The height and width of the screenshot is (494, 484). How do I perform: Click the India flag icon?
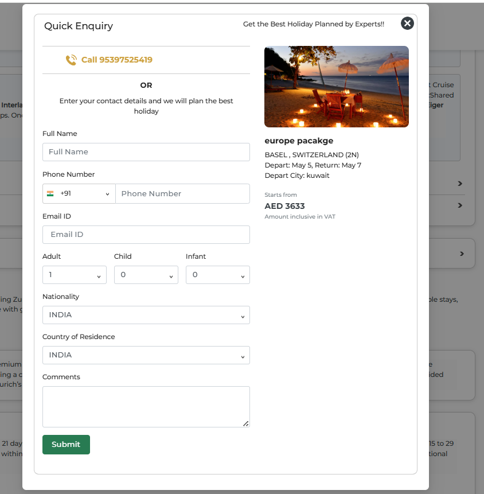pos(50,193)
